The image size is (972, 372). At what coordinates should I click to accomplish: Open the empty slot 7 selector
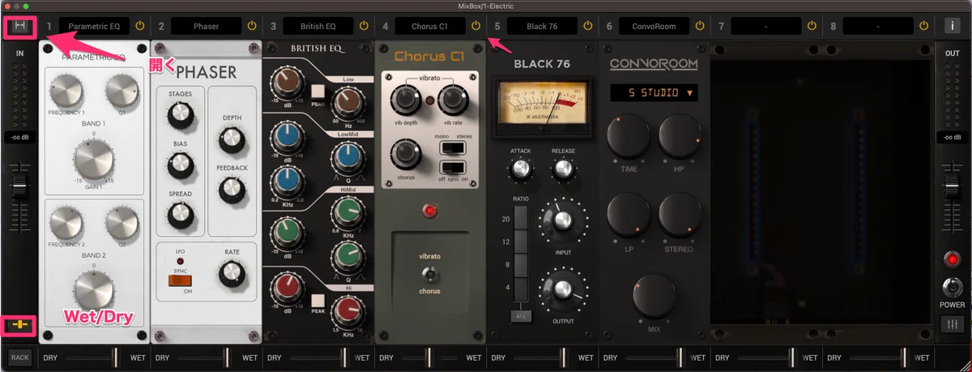point(765,27)
